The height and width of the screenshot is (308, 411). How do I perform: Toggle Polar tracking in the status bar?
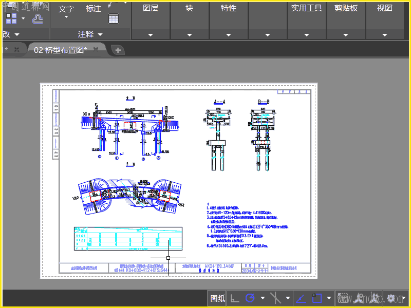point(250,298)
